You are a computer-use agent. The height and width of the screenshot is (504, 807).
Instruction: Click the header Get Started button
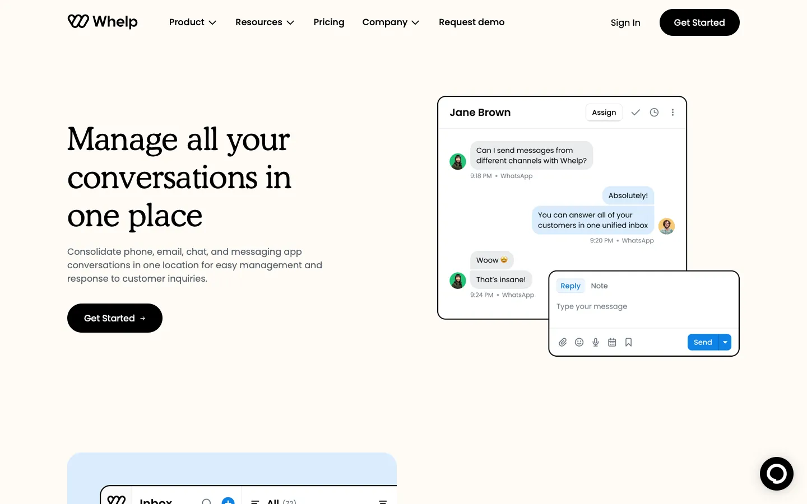pos(699,22)
